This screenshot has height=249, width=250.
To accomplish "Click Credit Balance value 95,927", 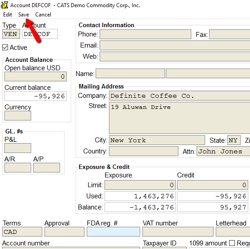I will 213,207.
